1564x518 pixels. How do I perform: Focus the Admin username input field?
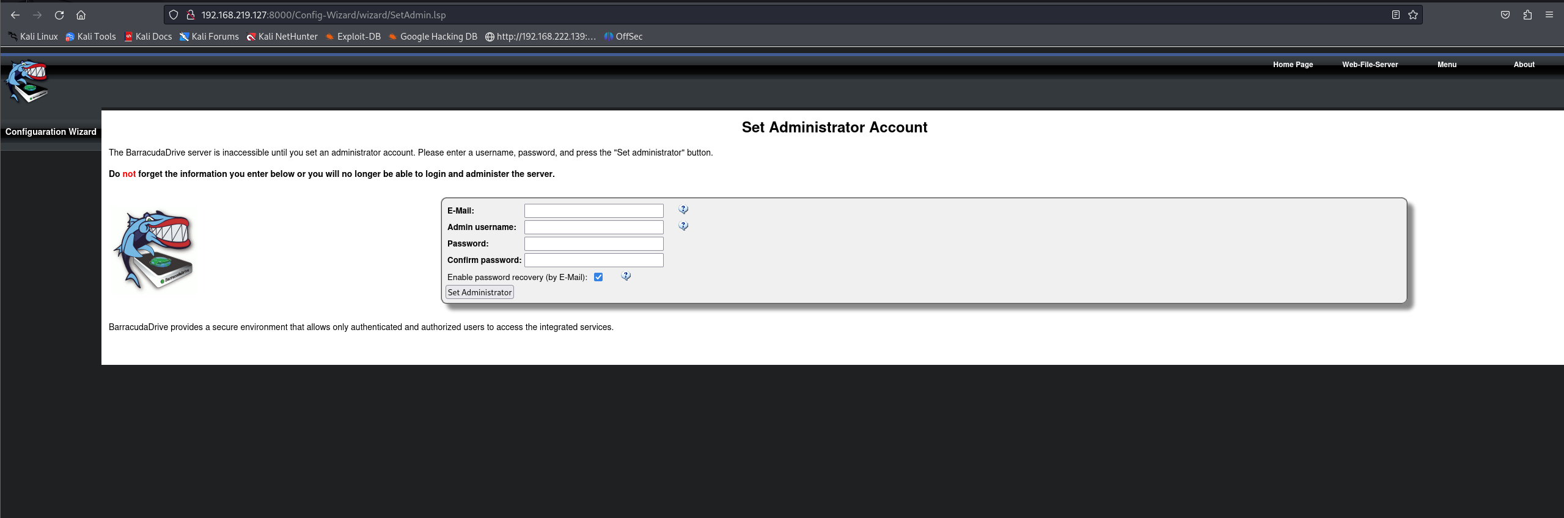tap(593, 227)
